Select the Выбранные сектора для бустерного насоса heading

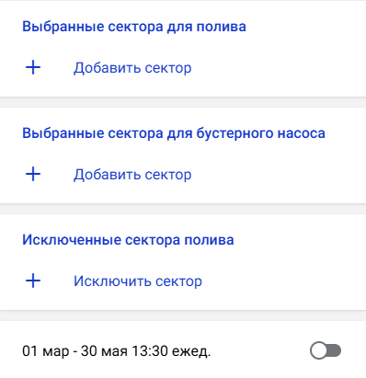tap(174, 133)
